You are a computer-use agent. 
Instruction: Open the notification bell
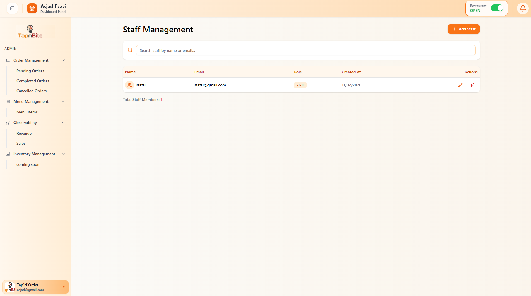tap(523, 8)
